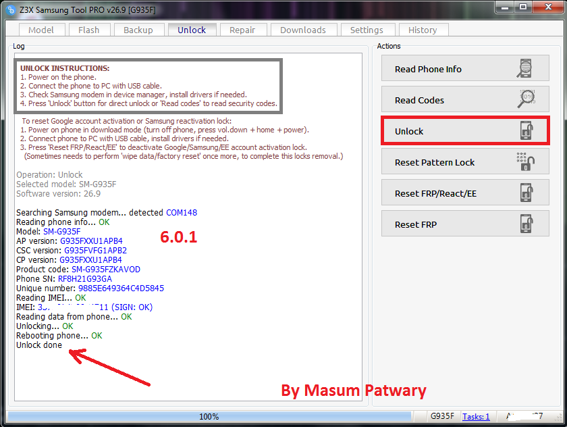567x427 pixels.
Task: Click the phone-lock icon on Reset FRP/React/EE
Action: tap(527, 193)
